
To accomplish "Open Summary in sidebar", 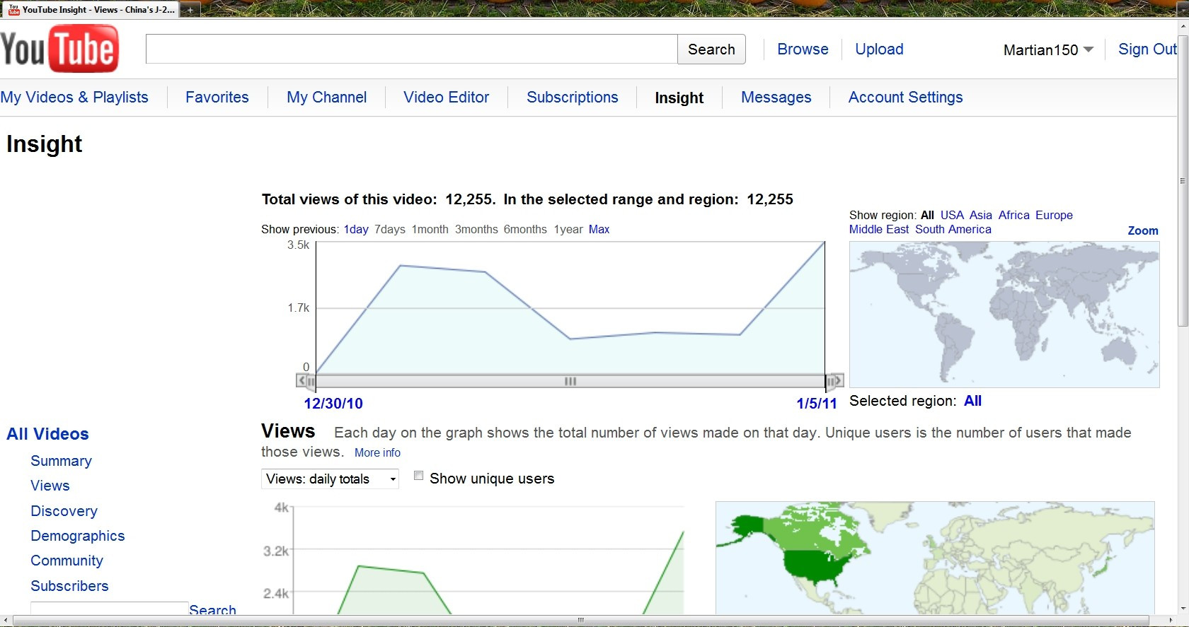I will pyautogui.click(x=61, y=461).
